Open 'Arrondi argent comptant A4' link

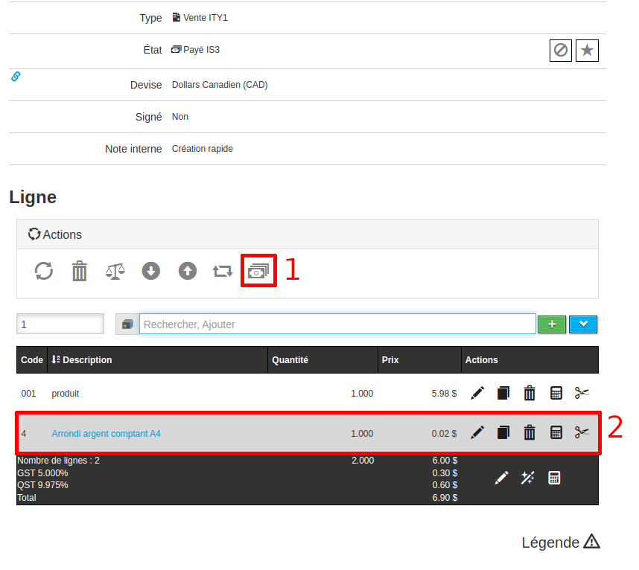pyautogui.click(x=106, y=434)
